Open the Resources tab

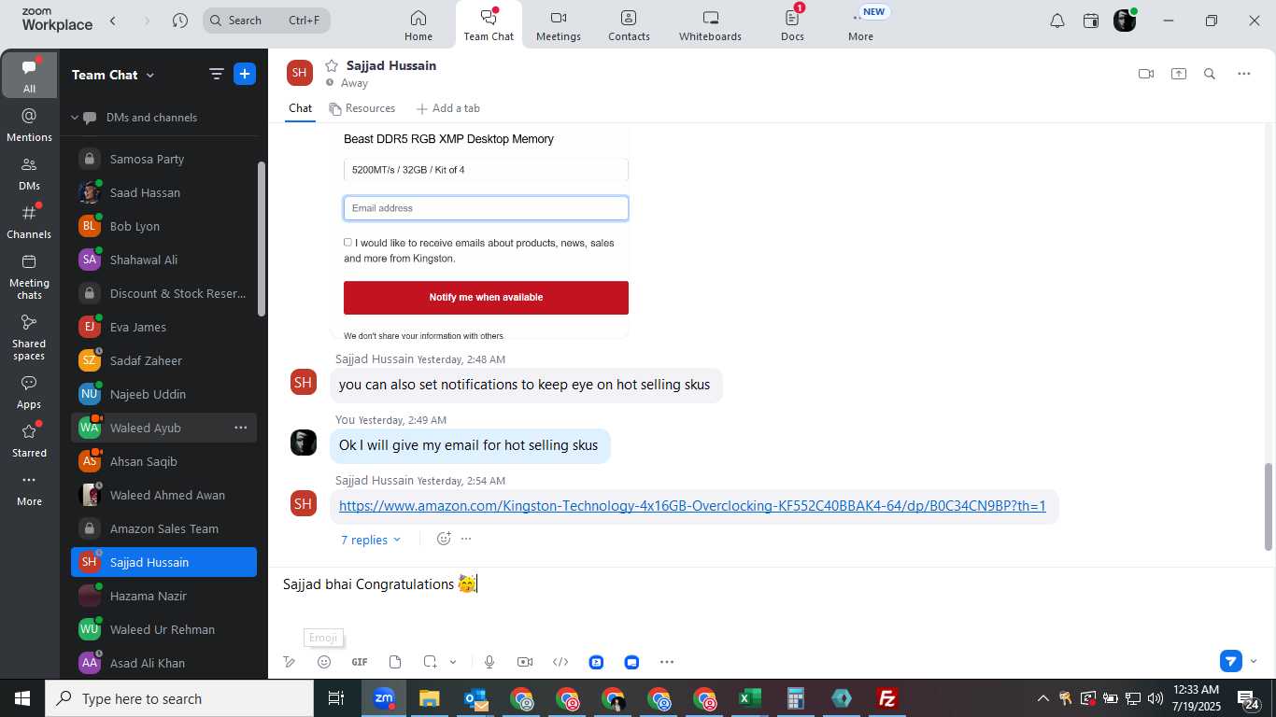click(362, 108)
